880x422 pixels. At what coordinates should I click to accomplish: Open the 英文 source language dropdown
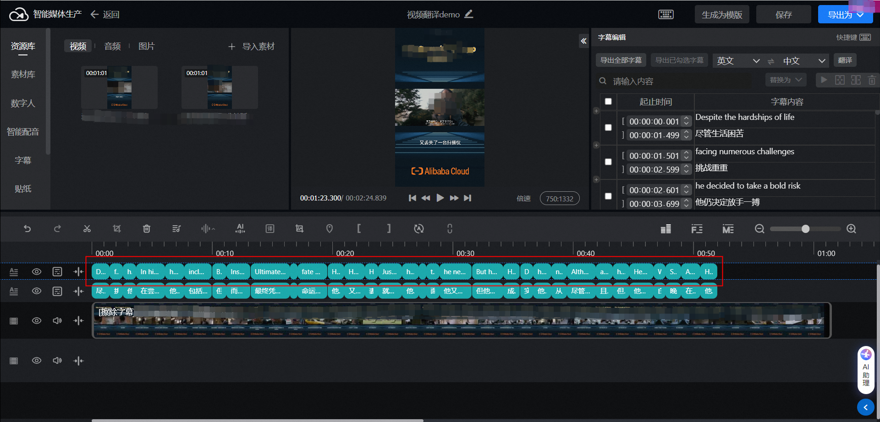(x=738, y=60)
